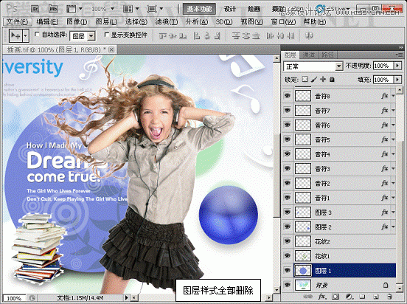Click the lock icon on 背景 layer
The height and width of the screenshot is (304, 407).
coord(386,285)
